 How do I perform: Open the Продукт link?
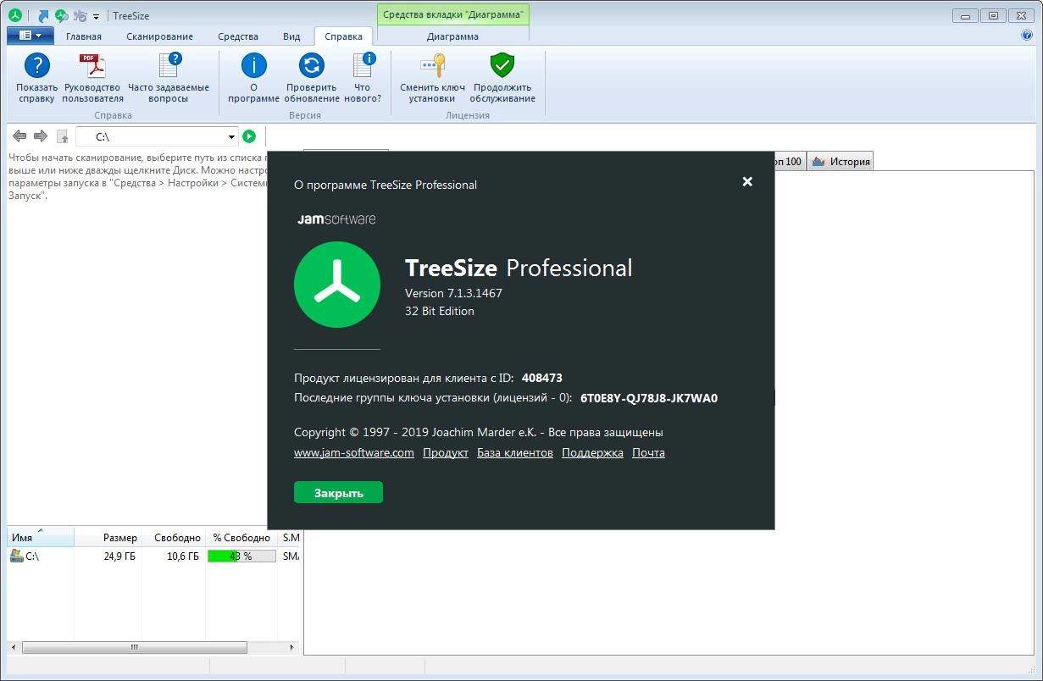[446, 453]
